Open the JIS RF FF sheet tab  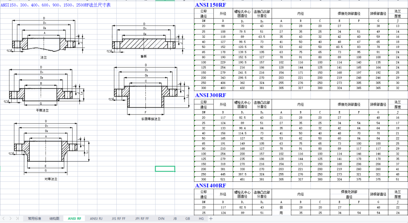[118, 218]
